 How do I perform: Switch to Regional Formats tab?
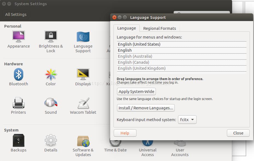[x=160, y=28]
